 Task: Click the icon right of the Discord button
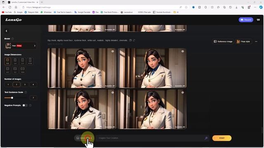click(x=258, y=20)
